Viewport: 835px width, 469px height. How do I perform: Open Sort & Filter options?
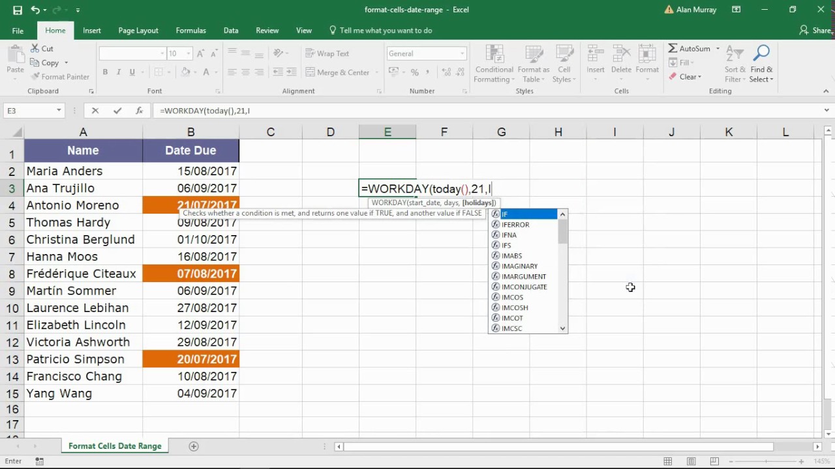click(x=735, y=64)
